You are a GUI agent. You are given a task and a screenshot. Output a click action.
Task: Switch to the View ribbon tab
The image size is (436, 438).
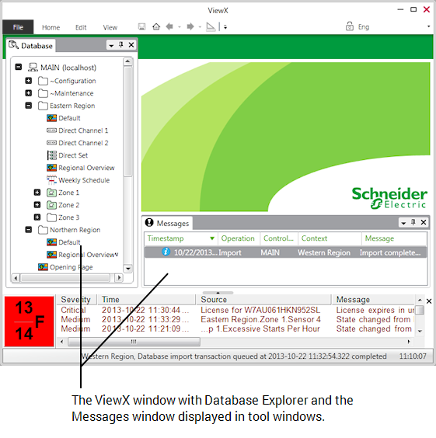(x=110, y=27)
